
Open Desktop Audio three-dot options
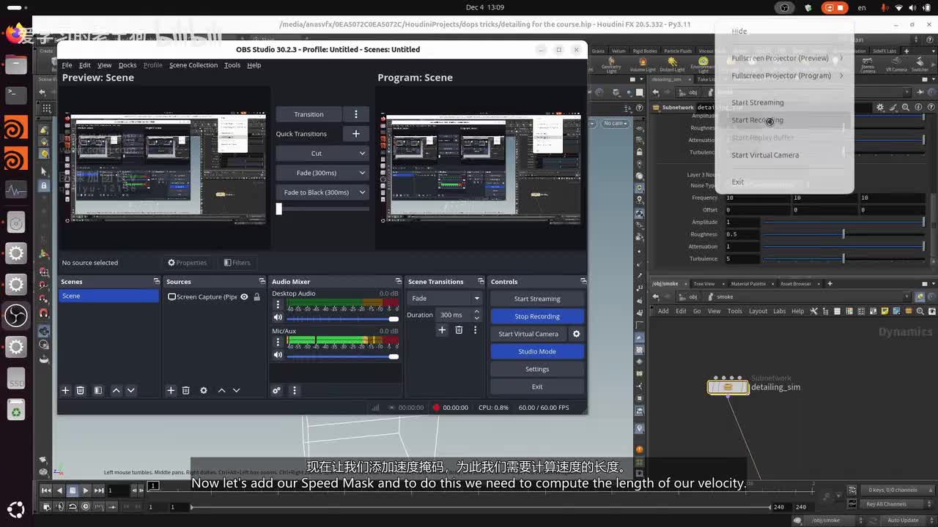tap(278, 304)
